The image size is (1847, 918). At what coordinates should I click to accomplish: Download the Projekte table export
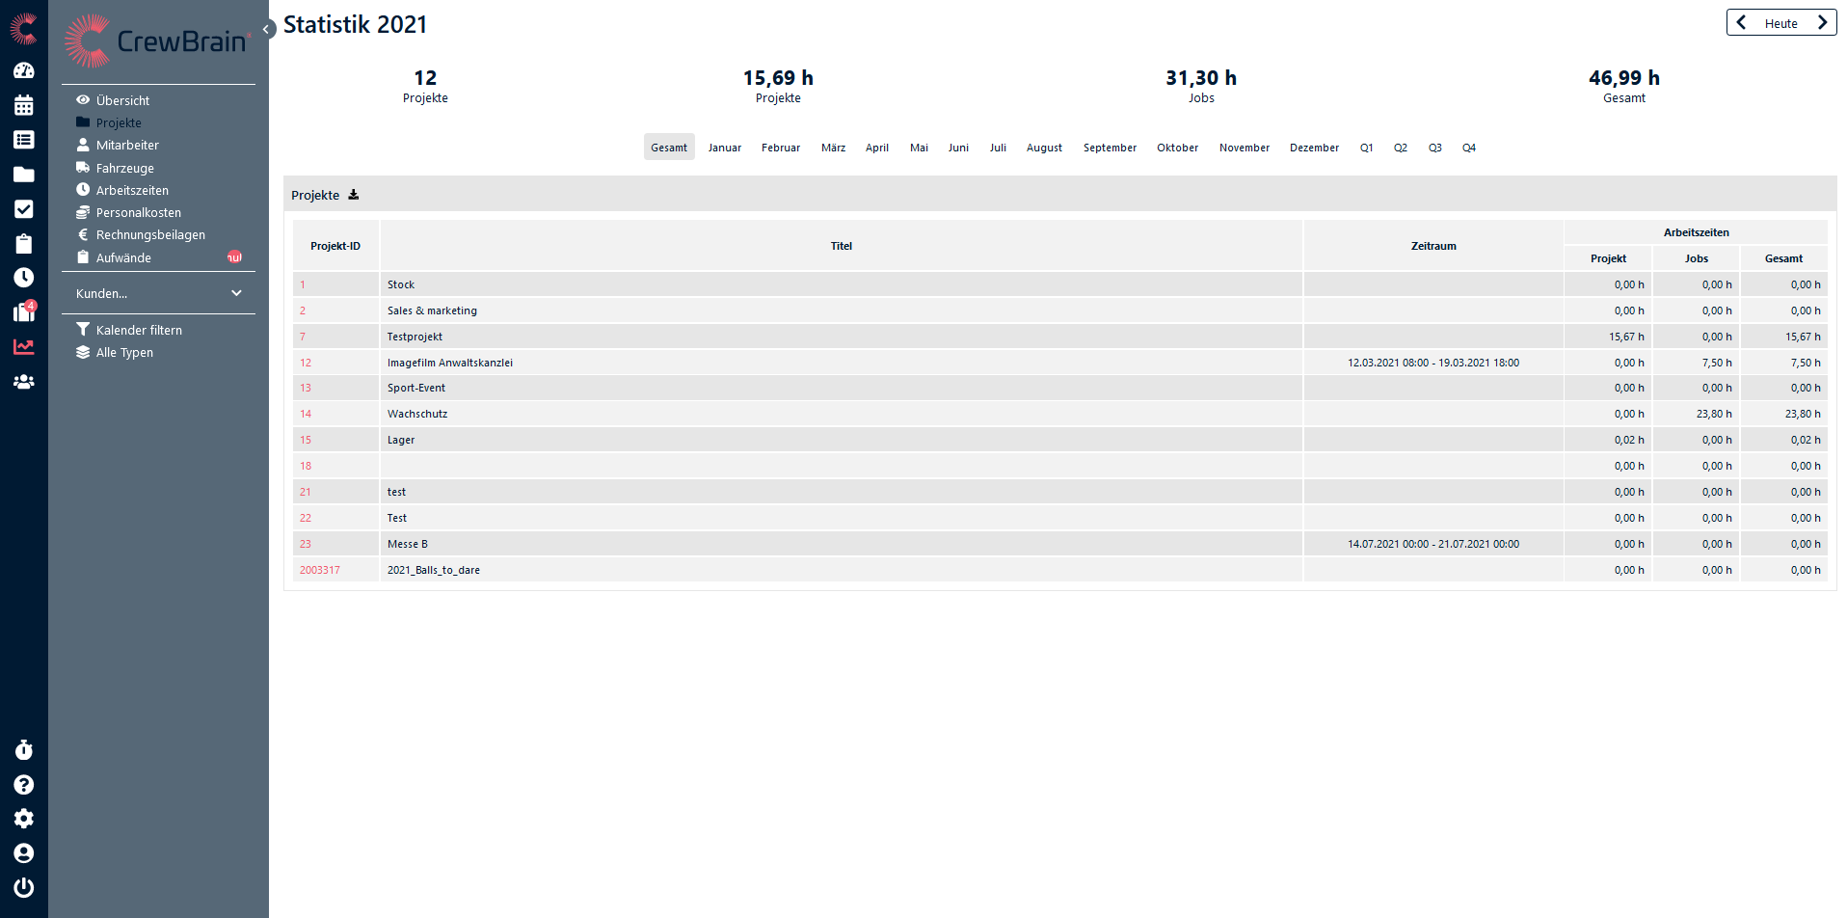(354, 195)
